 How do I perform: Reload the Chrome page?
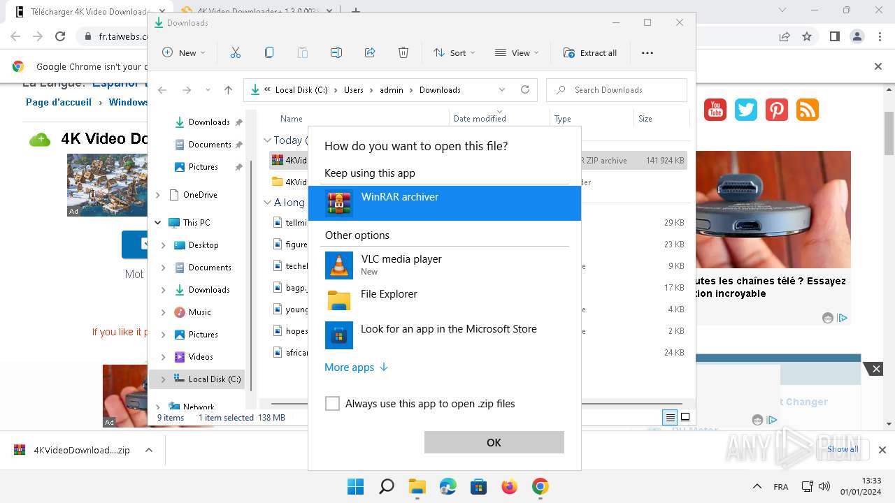point(60,36)
